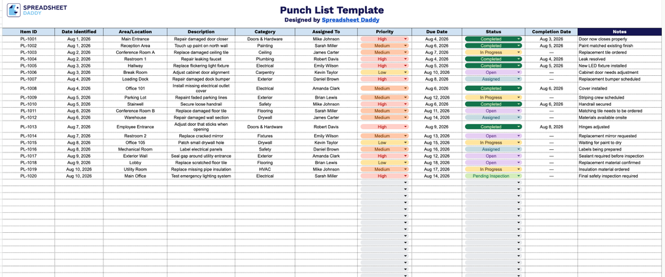Viewport: 665px width, 277px height.
Task: Select the Notes column header
Action: pos(619,32)
